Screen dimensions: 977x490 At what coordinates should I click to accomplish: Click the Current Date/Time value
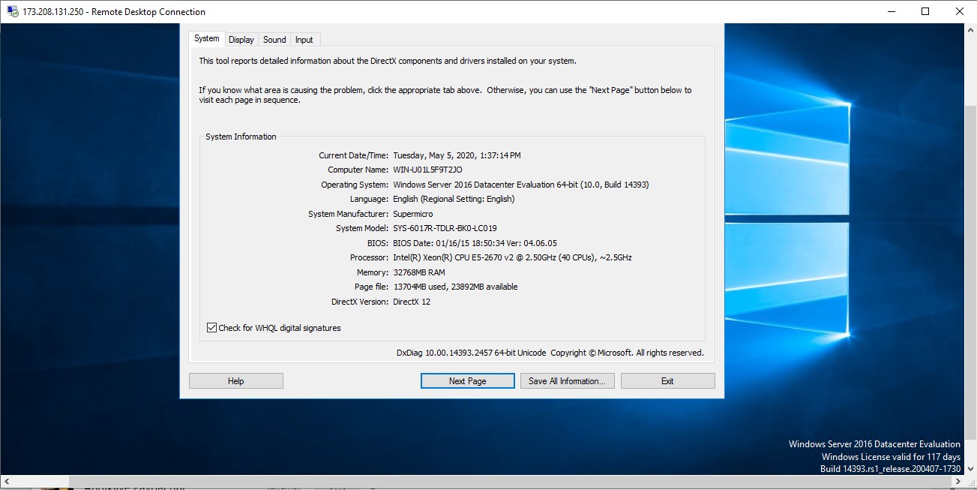(457, 155)
